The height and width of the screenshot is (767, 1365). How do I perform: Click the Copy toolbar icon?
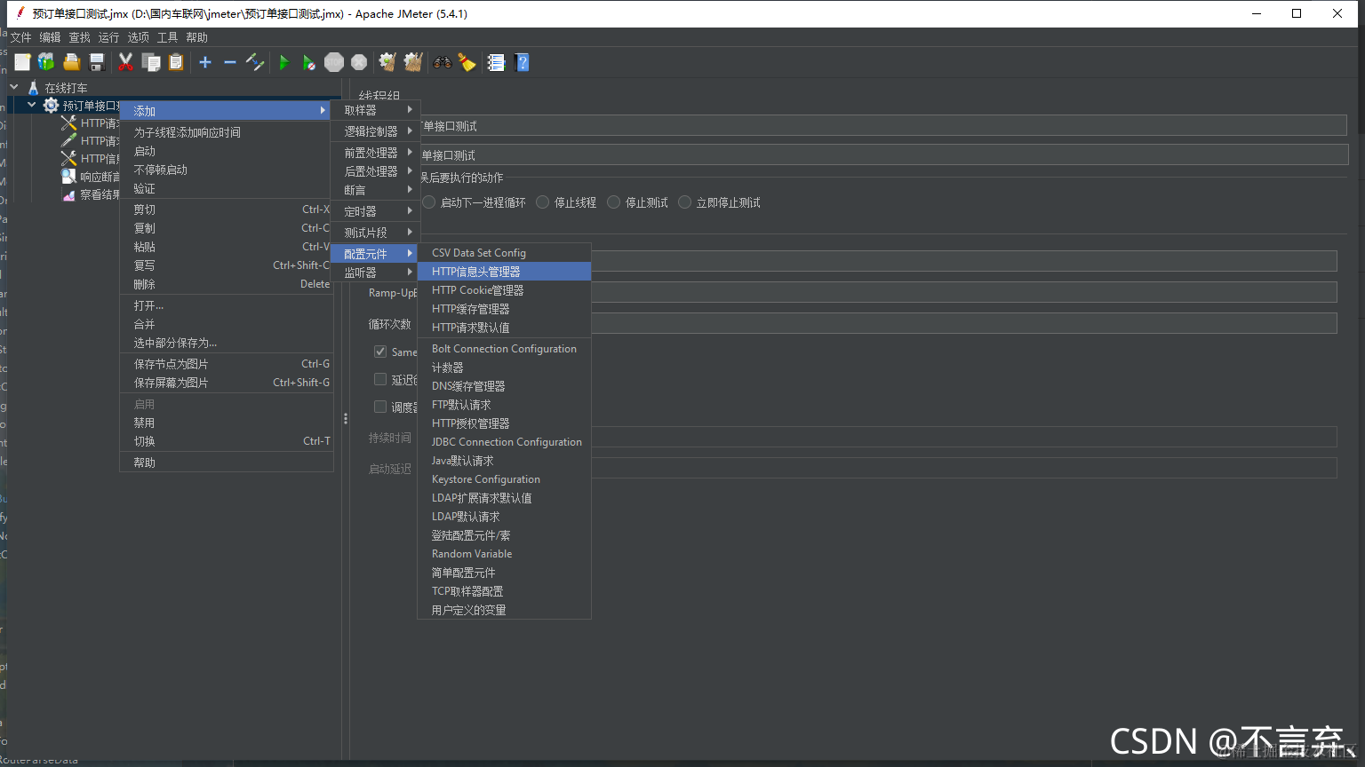[152, 62]
